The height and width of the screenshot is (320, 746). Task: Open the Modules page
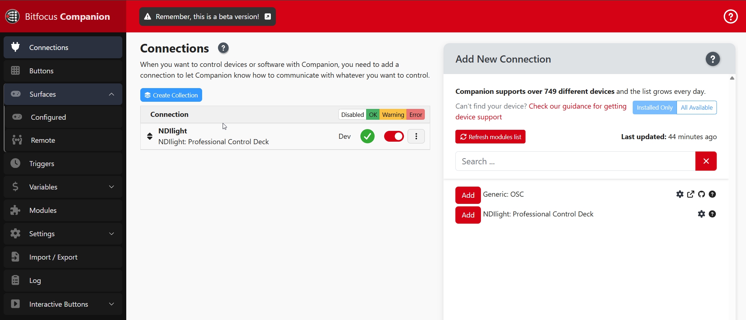[63, 210]
